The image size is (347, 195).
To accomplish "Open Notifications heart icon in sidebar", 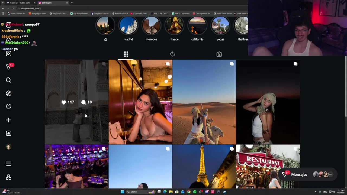I will (8, 107).
